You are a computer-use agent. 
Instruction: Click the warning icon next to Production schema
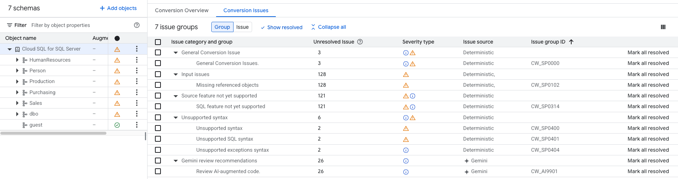coord(117,82)
